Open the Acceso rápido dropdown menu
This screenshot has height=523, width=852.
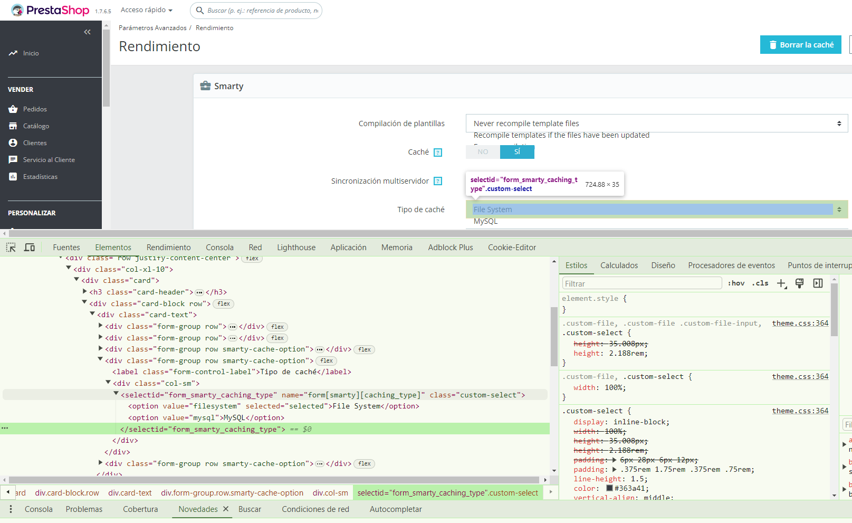point(147,10)
